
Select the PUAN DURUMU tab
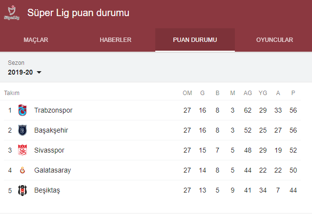click(x=195, y=40)
